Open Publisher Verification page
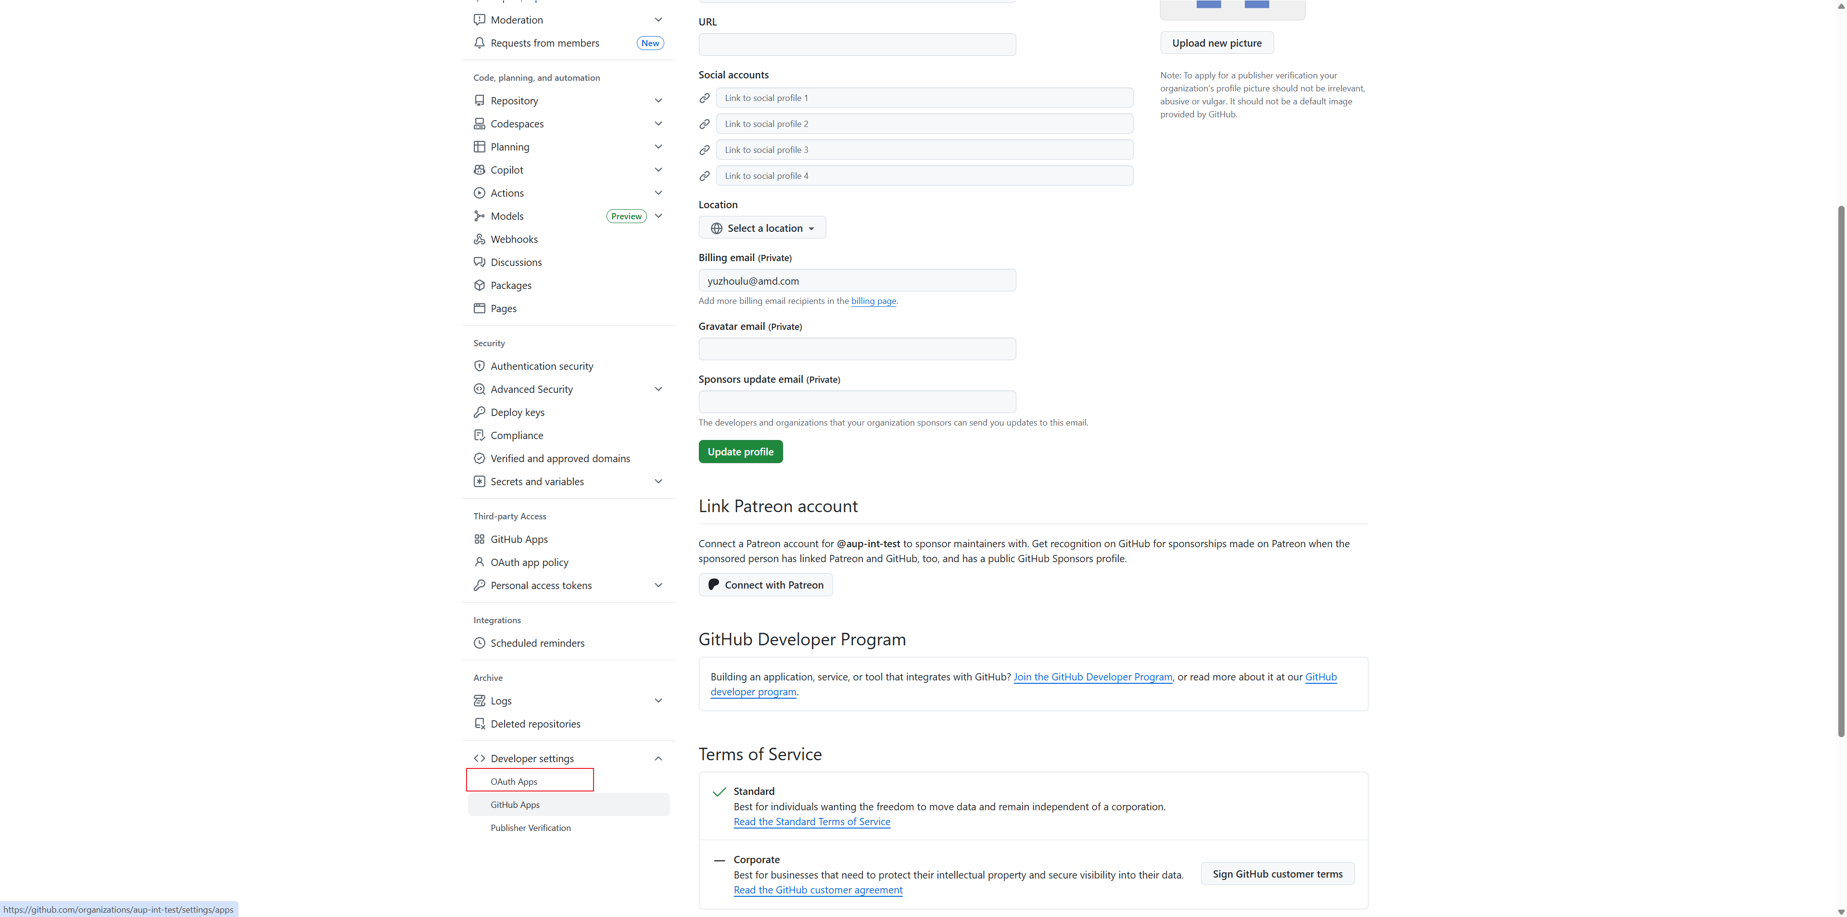Viewport: 1847px width, 917px height. pyautogui.click(x=531, y=828)
